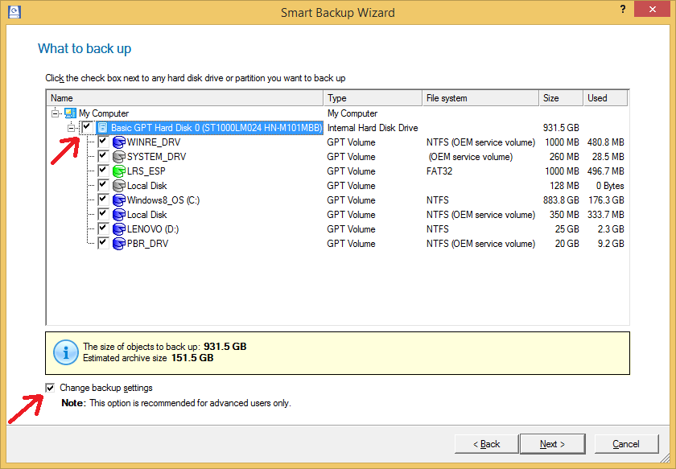
Task: Click the Basic GPT Hard Disk 0 icon
Action: 103,128
